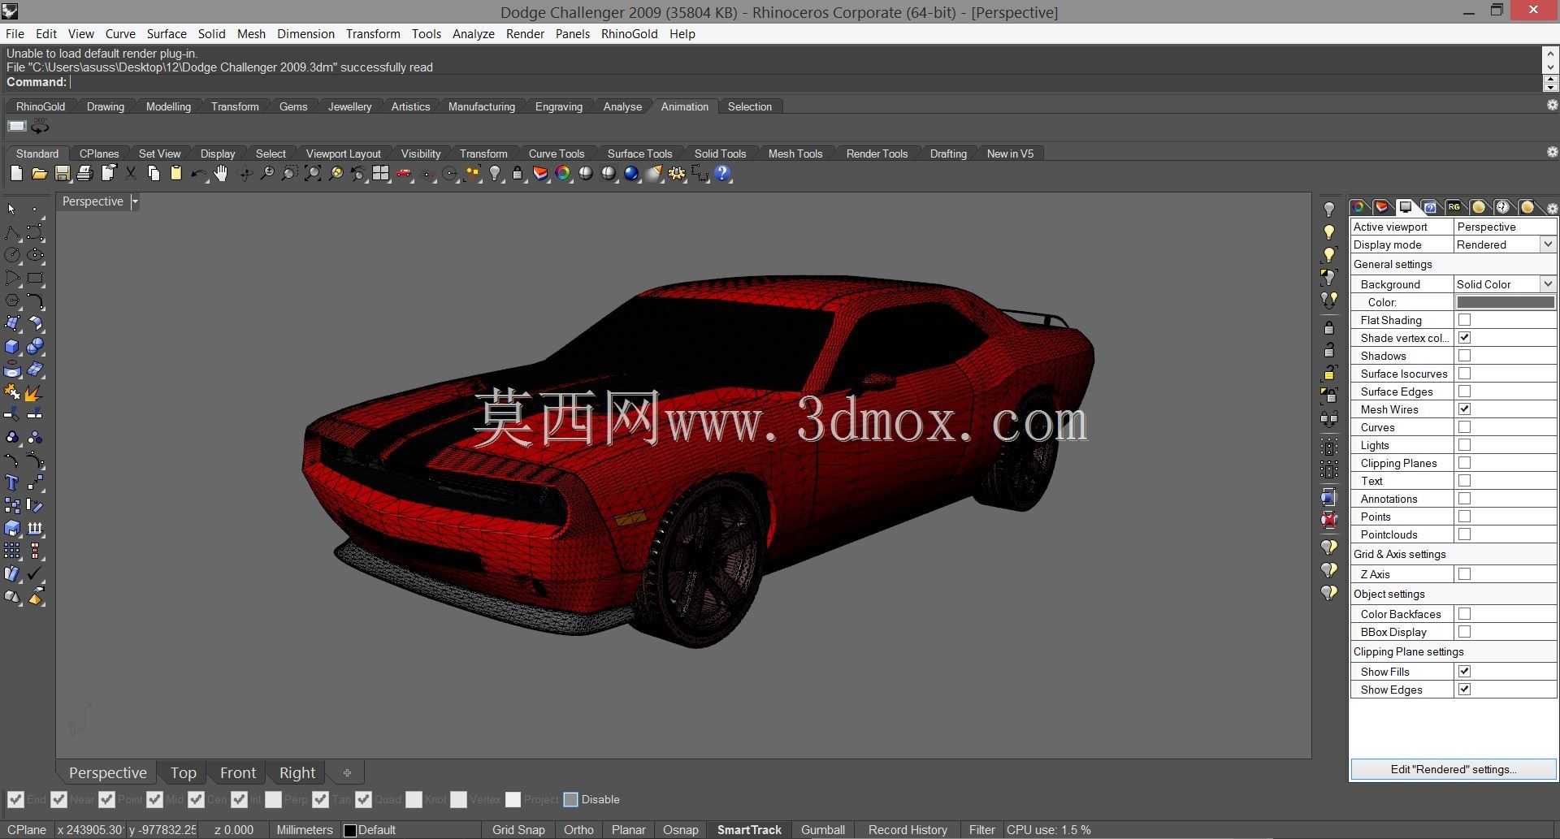Disable the Mesh Wires checkbox
Image resolution: width=1560 pixels, height=839 pixels.
pos(1464,409)
